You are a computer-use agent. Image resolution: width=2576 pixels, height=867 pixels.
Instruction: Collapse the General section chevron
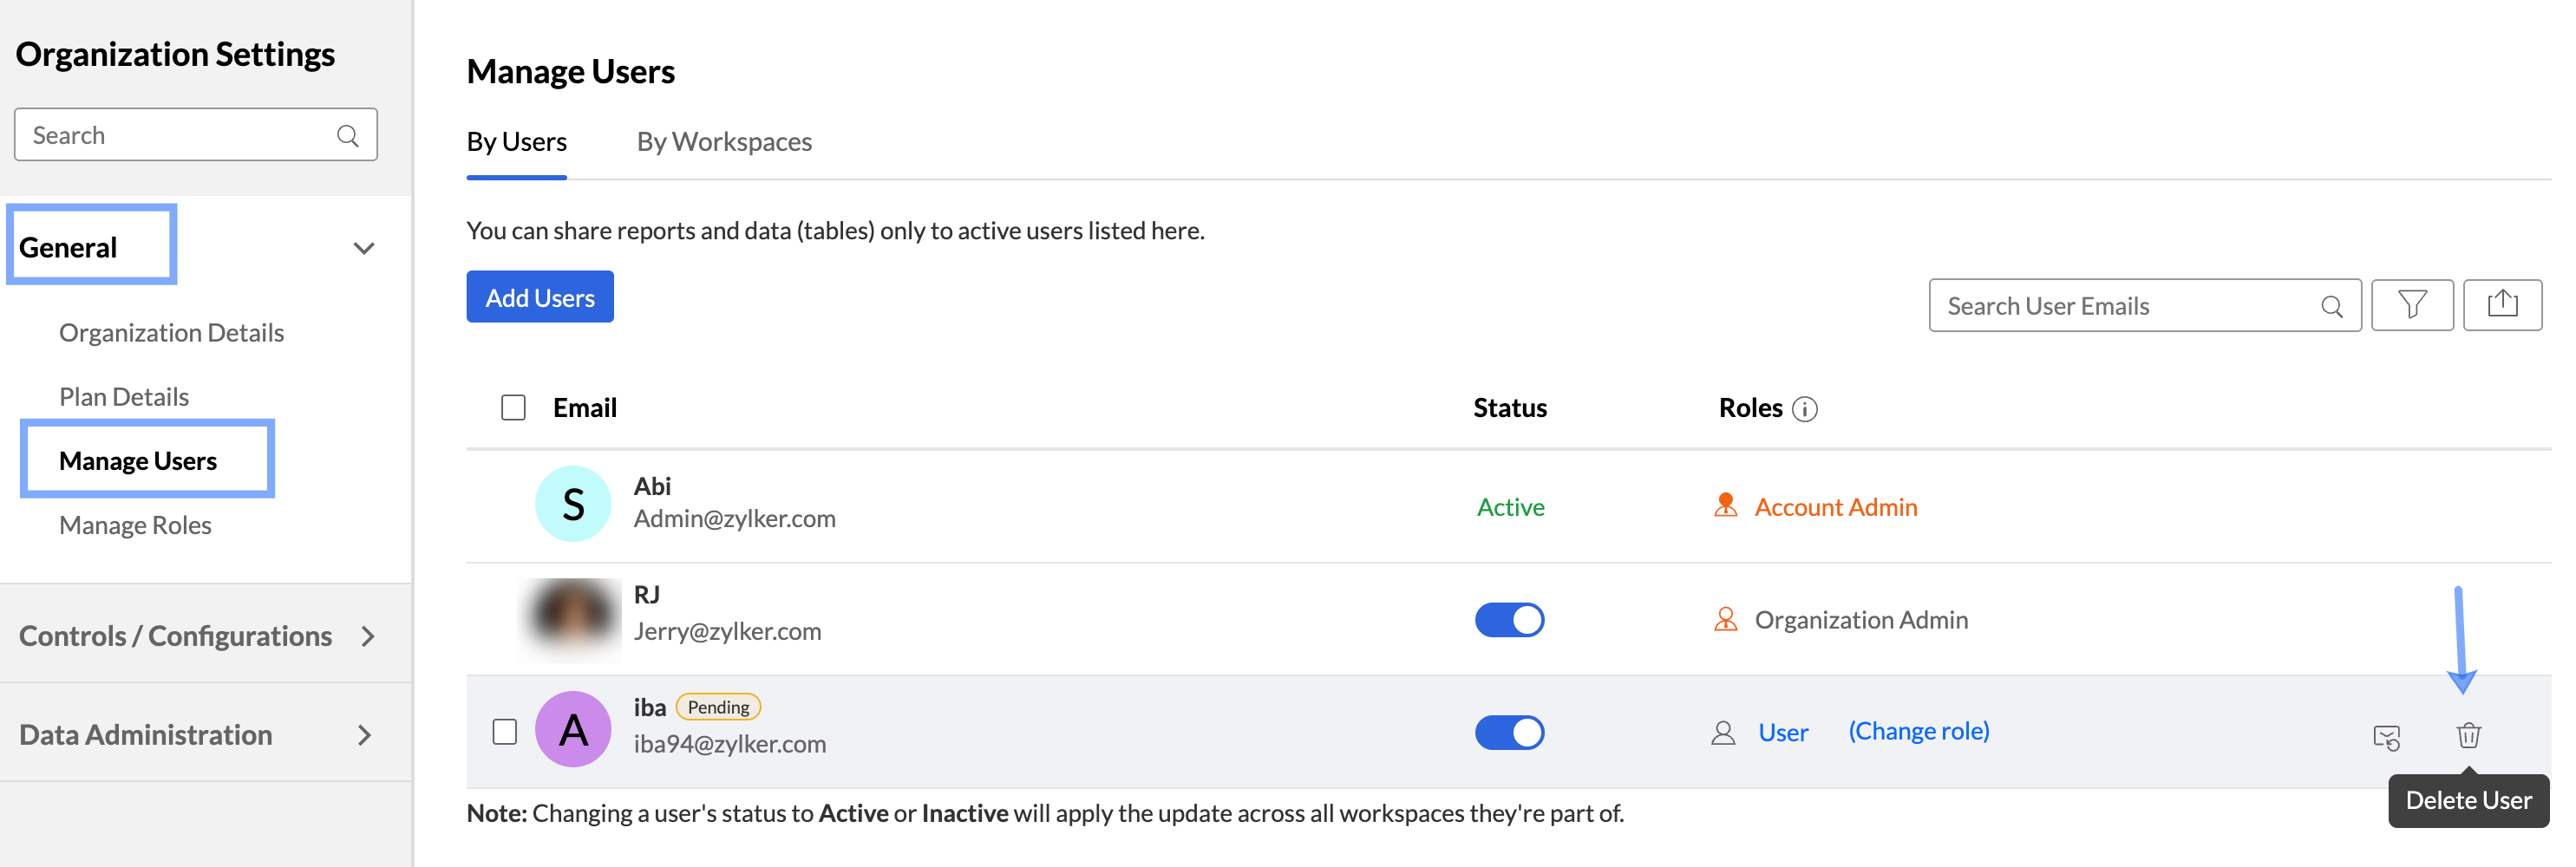(x=364, y=248)
